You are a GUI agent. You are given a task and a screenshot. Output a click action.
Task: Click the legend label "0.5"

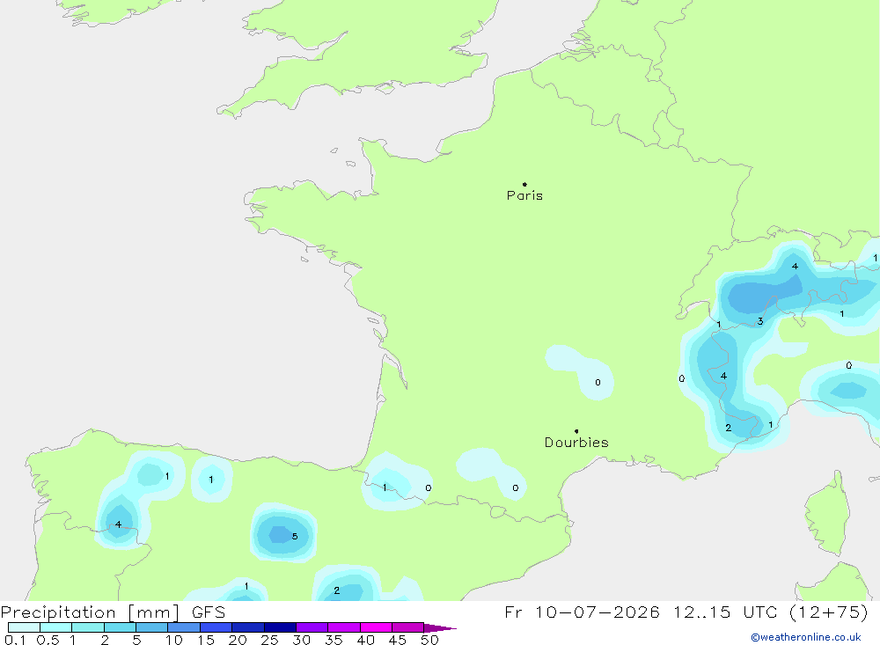tap(48, 640)
